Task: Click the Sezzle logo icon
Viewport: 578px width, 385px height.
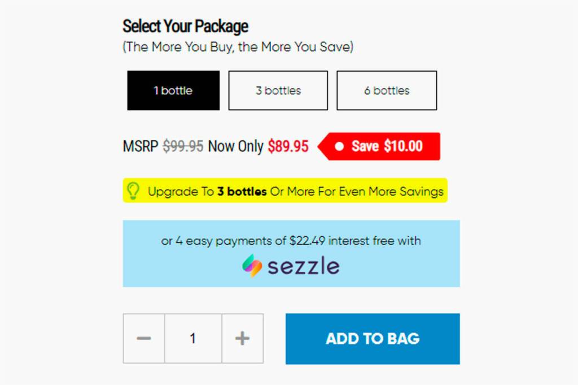Action: (252, 265)
